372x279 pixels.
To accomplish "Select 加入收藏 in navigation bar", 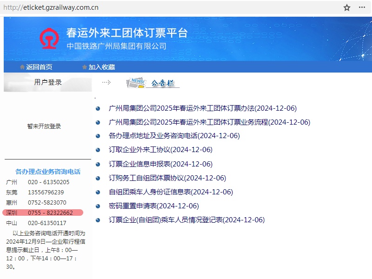I will pos(102,67).
